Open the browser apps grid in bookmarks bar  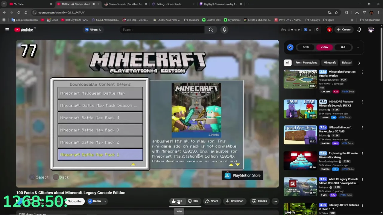(4, 20)
